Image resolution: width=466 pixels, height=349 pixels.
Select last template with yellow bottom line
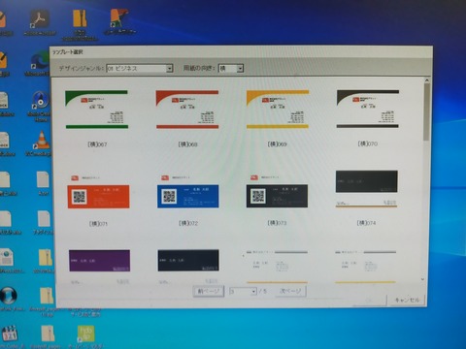click(366, 267)
